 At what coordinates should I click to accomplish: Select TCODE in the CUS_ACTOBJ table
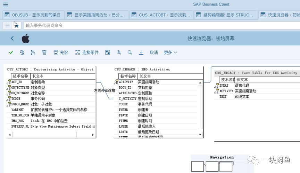(x=51, y=98)
